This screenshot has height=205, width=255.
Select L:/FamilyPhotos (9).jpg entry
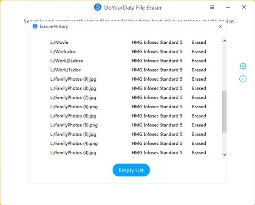point(73,79)
